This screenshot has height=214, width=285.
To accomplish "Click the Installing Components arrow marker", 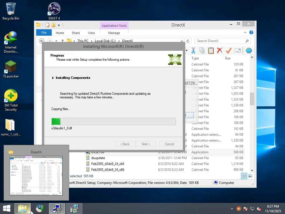I will (53, 78).
